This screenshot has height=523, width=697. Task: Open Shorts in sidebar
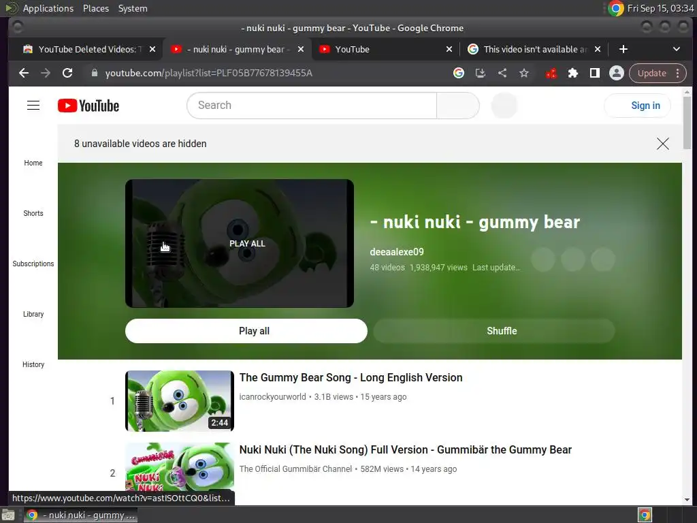pyautogui.click(x=33, y=213)
